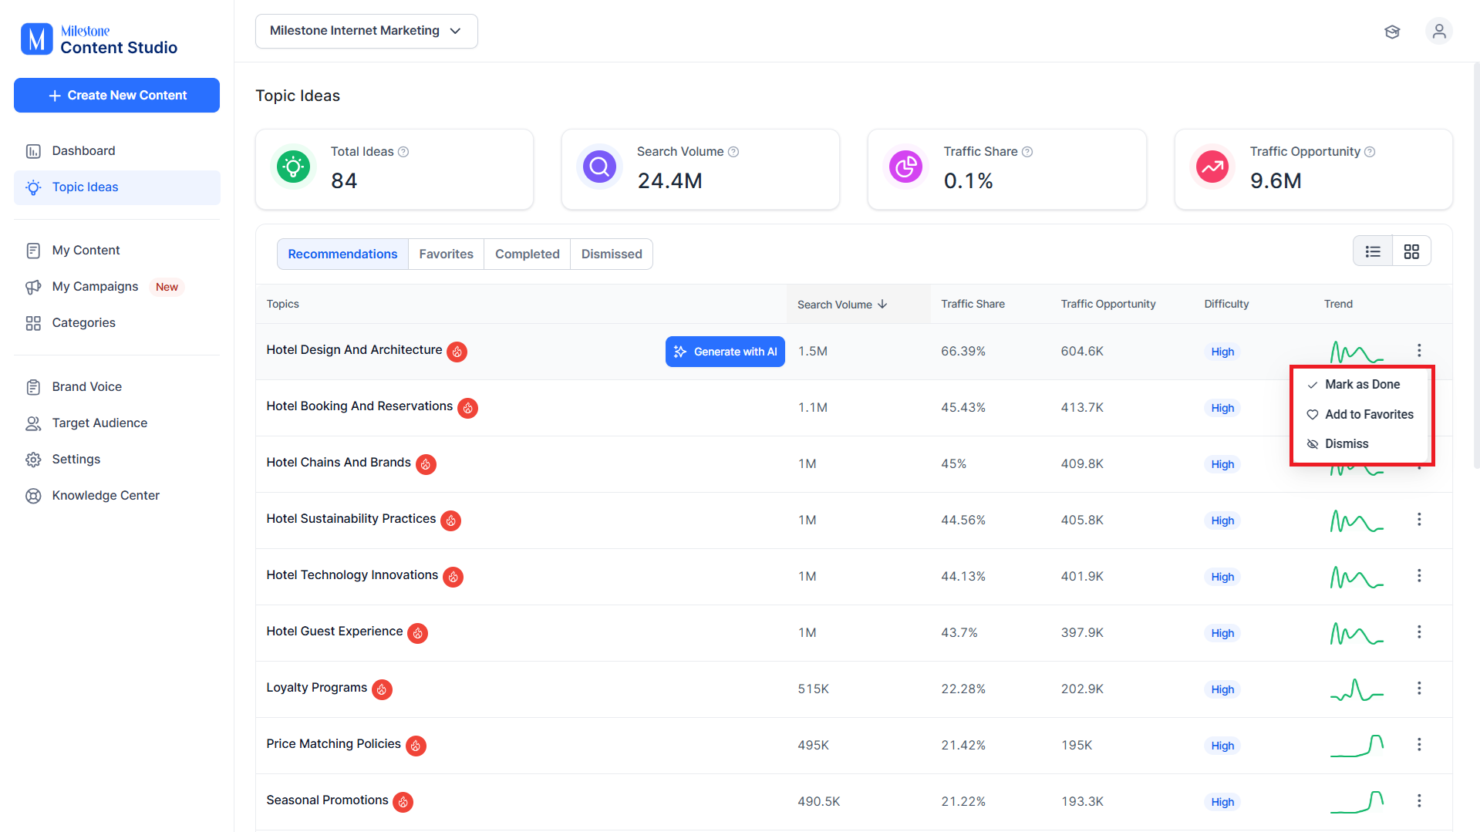Screen dimensions: 1480x832
Task: Click Generate with AI button
Action: click(x=725, y=352)
